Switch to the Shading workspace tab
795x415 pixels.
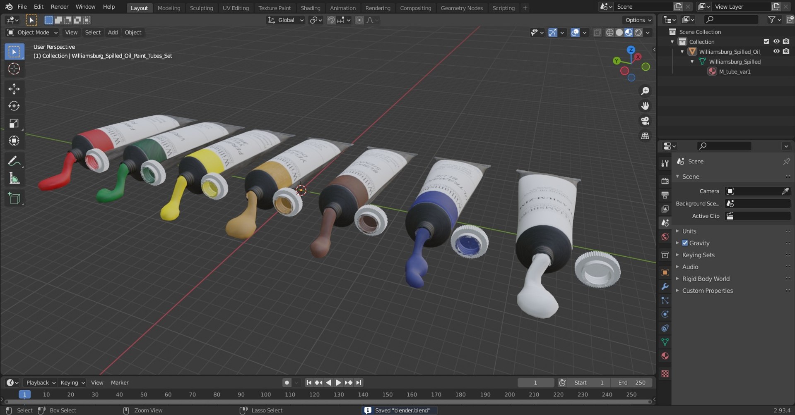pos(311,8)
